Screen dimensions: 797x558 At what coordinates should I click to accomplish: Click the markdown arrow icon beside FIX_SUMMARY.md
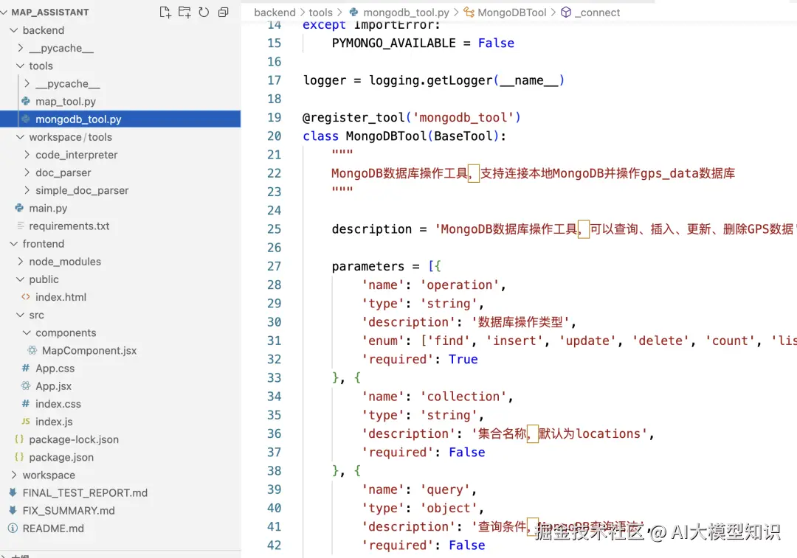click(x=13, y=510)
